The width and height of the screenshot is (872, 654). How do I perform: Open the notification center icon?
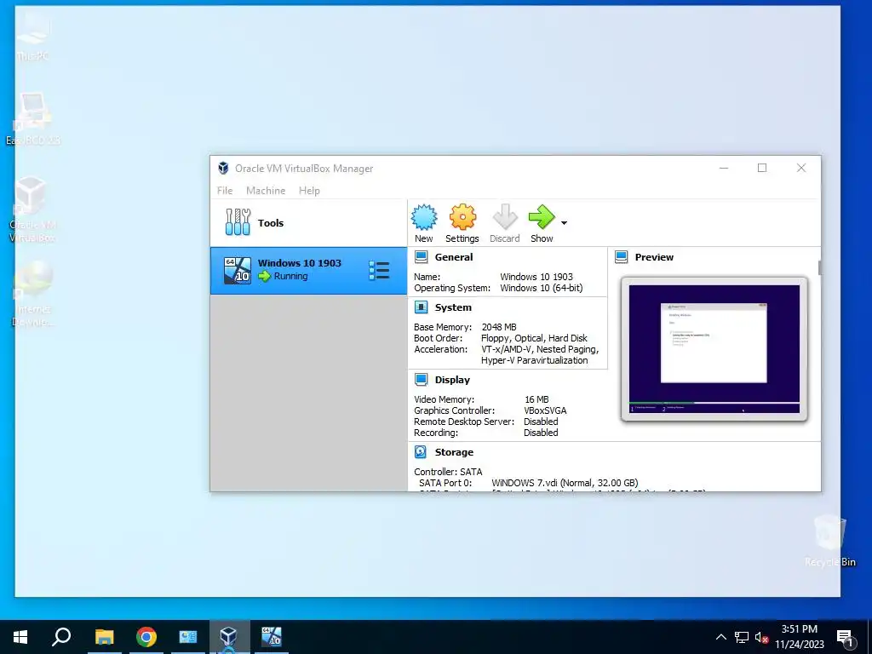tap(845, 638)
